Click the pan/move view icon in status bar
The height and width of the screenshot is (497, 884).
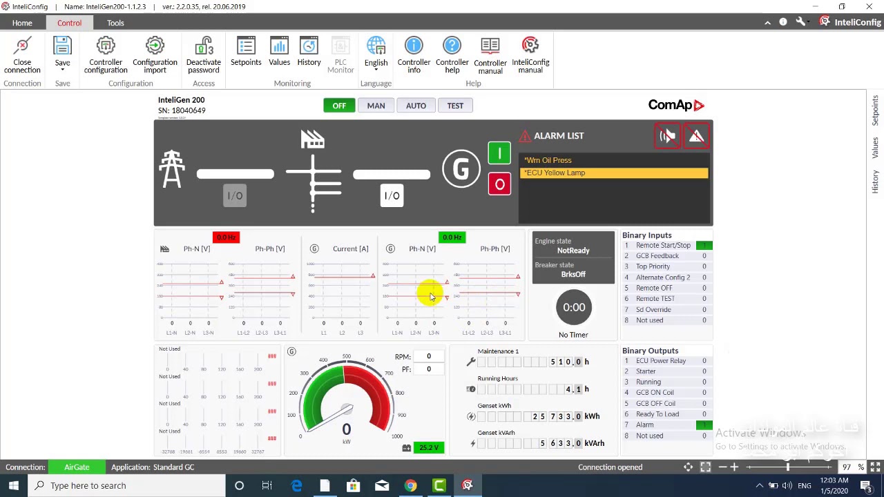(x=688, y=467)
